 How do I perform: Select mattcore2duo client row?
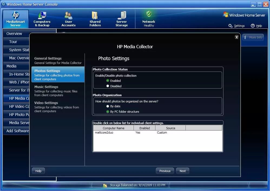157,132
